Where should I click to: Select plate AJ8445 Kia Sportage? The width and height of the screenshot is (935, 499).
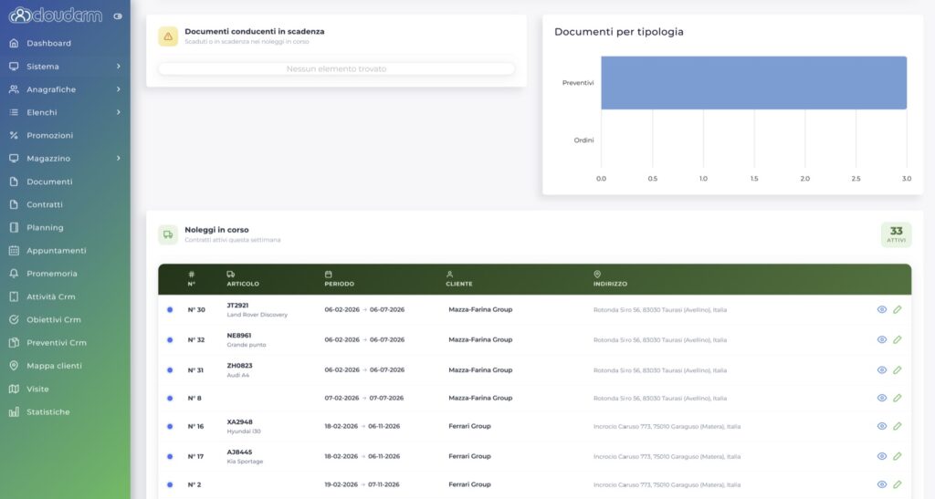(245, 456)
